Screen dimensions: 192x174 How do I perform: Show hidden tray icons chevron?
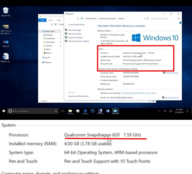(160, 111)
